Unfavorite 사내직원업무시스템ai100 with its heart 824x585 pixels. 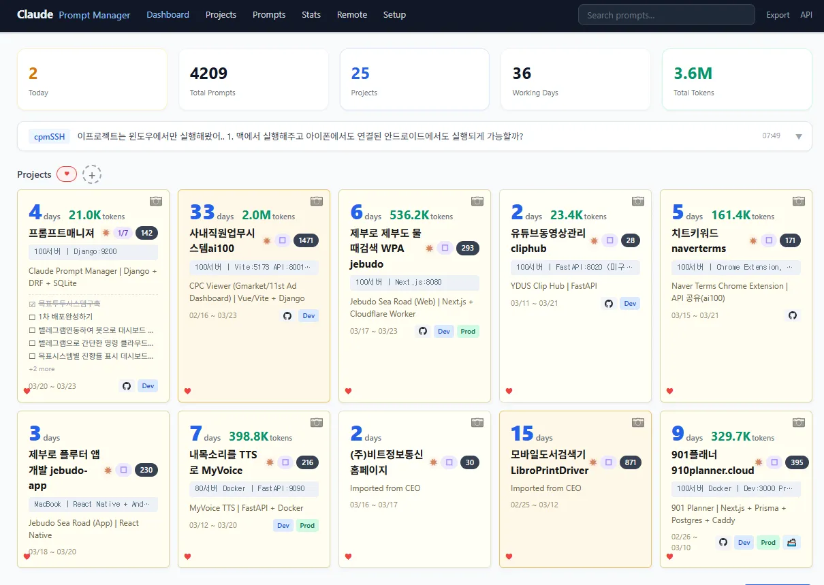188,391
